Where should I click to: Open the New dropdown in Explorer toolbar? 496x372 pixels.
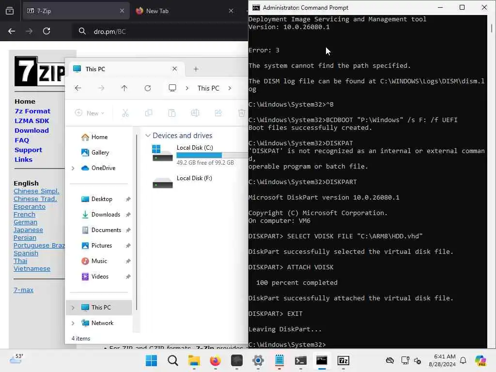point(90,113)
